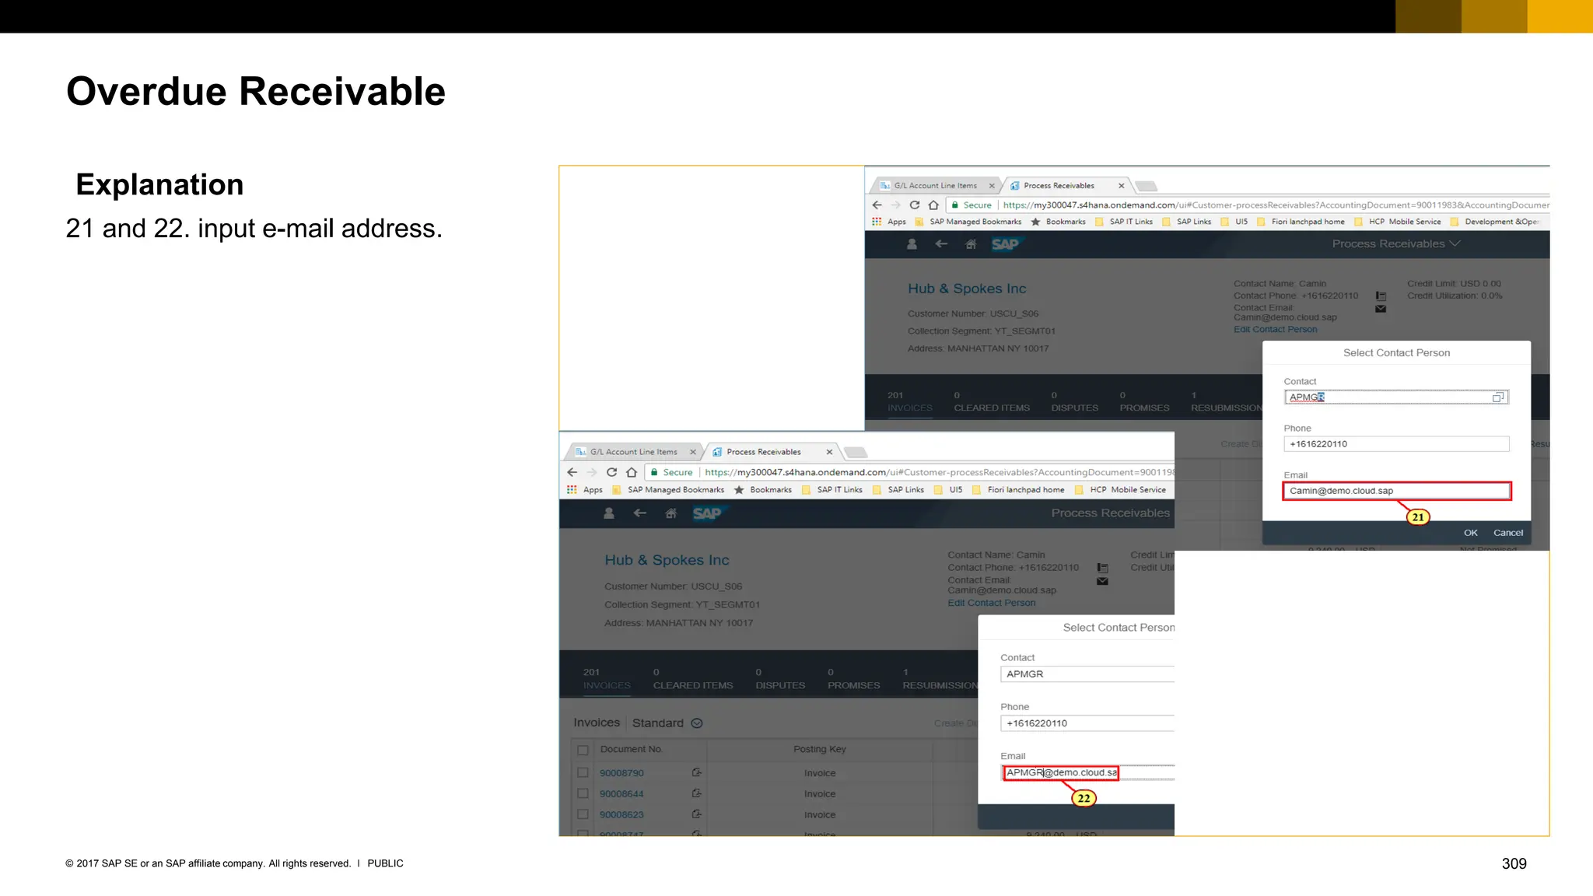Click Email field containing Camin@demo.cloud.sap

[1395, 491]
